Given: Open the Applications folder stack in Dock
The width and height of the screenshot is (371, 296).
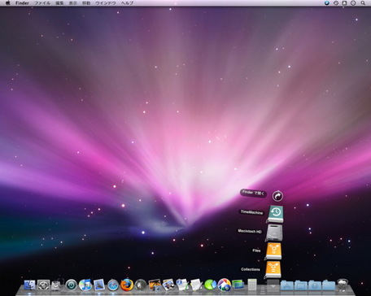Looking at the screenshot, I should click(287, 285).
